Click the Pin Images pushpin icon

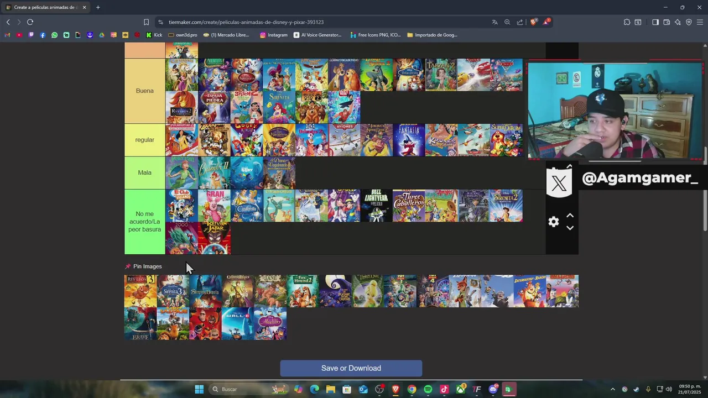click(128, 266)
